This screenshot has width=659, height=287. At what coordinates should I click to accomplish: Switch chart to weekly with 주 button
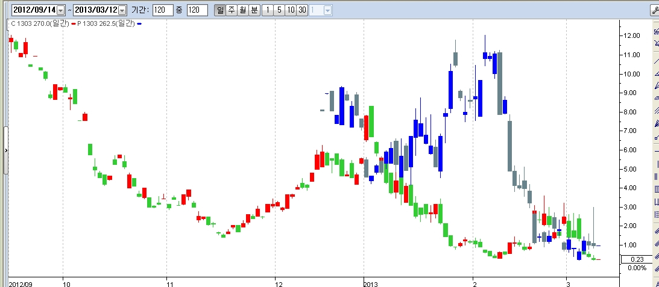point(231,10)
